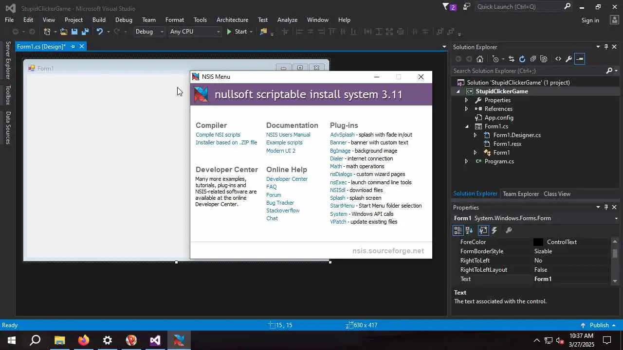Open the Format menu
The image size is (623, 350).
click(175, 20)
